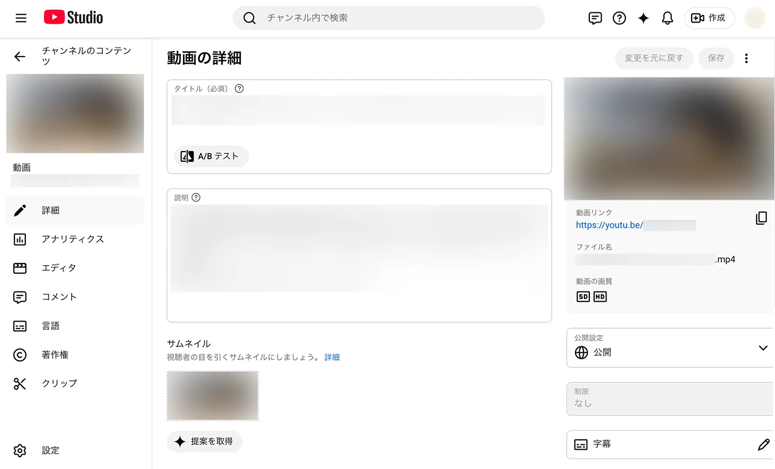775x469 pixels.
Task: Click the subtitles icon beside 言語
Action: point(20,326)
